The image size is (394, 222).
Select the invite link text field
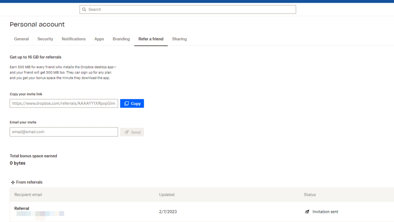tap(64, 103)
